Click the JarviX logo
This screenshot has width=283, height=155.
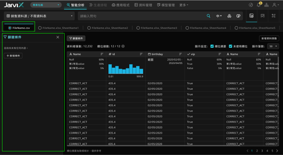click(14, 5)
